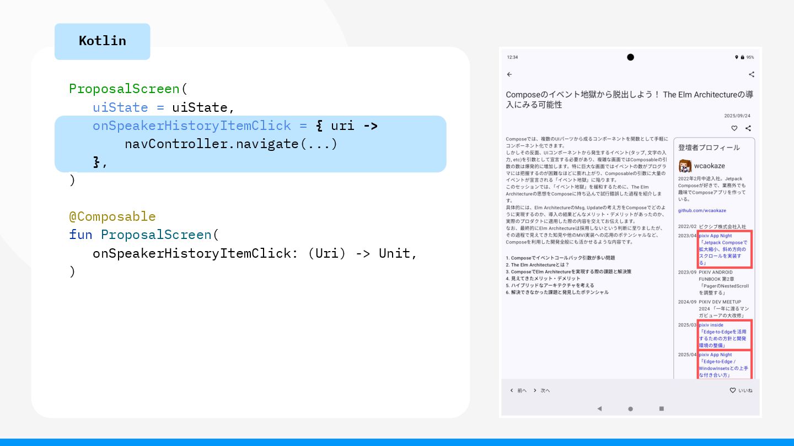
Task: Click the date 2025/09/24
Action: [737, 116]
